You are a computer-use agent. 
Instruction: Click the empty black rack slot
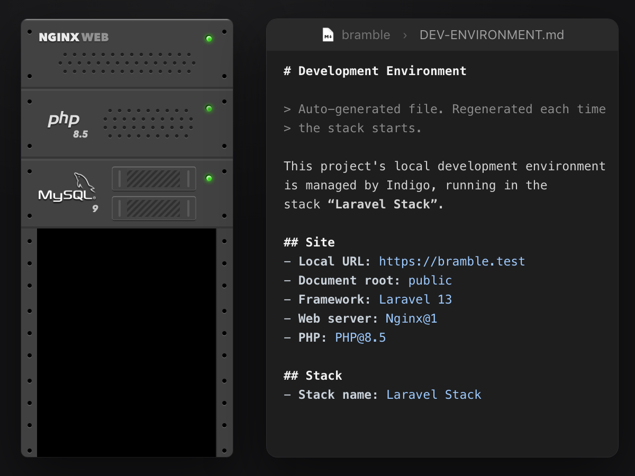pyautogui.click(x=126, y=342)
